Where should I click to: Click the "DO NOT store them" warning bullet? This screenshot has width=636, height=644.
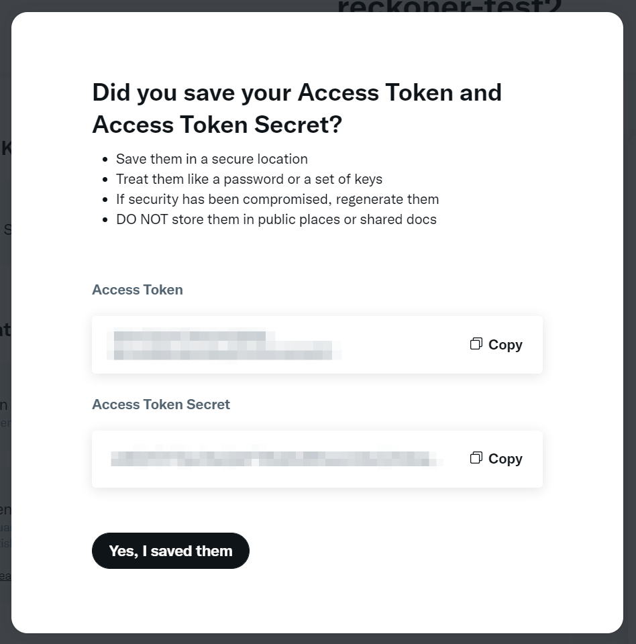[x=276, y=219]
